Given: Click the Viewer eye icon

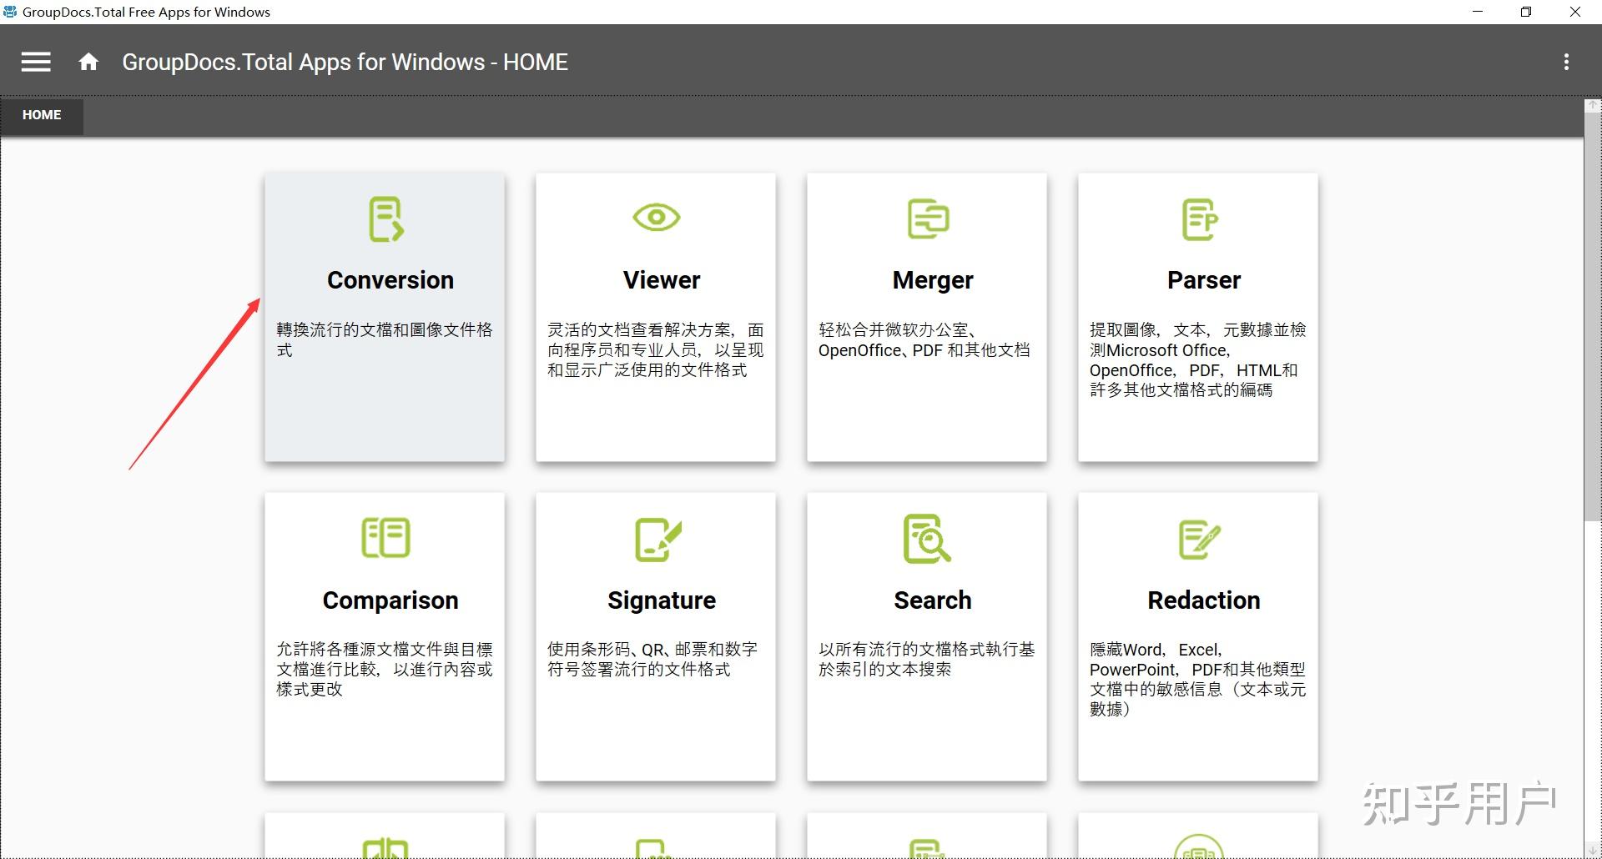Looking at the screenshot, I should tap(658, 218).
